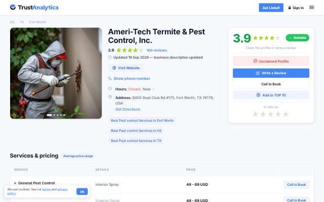Click the General Pest Control service row
This screenshot has width=324, height=202.
[36, 183]
